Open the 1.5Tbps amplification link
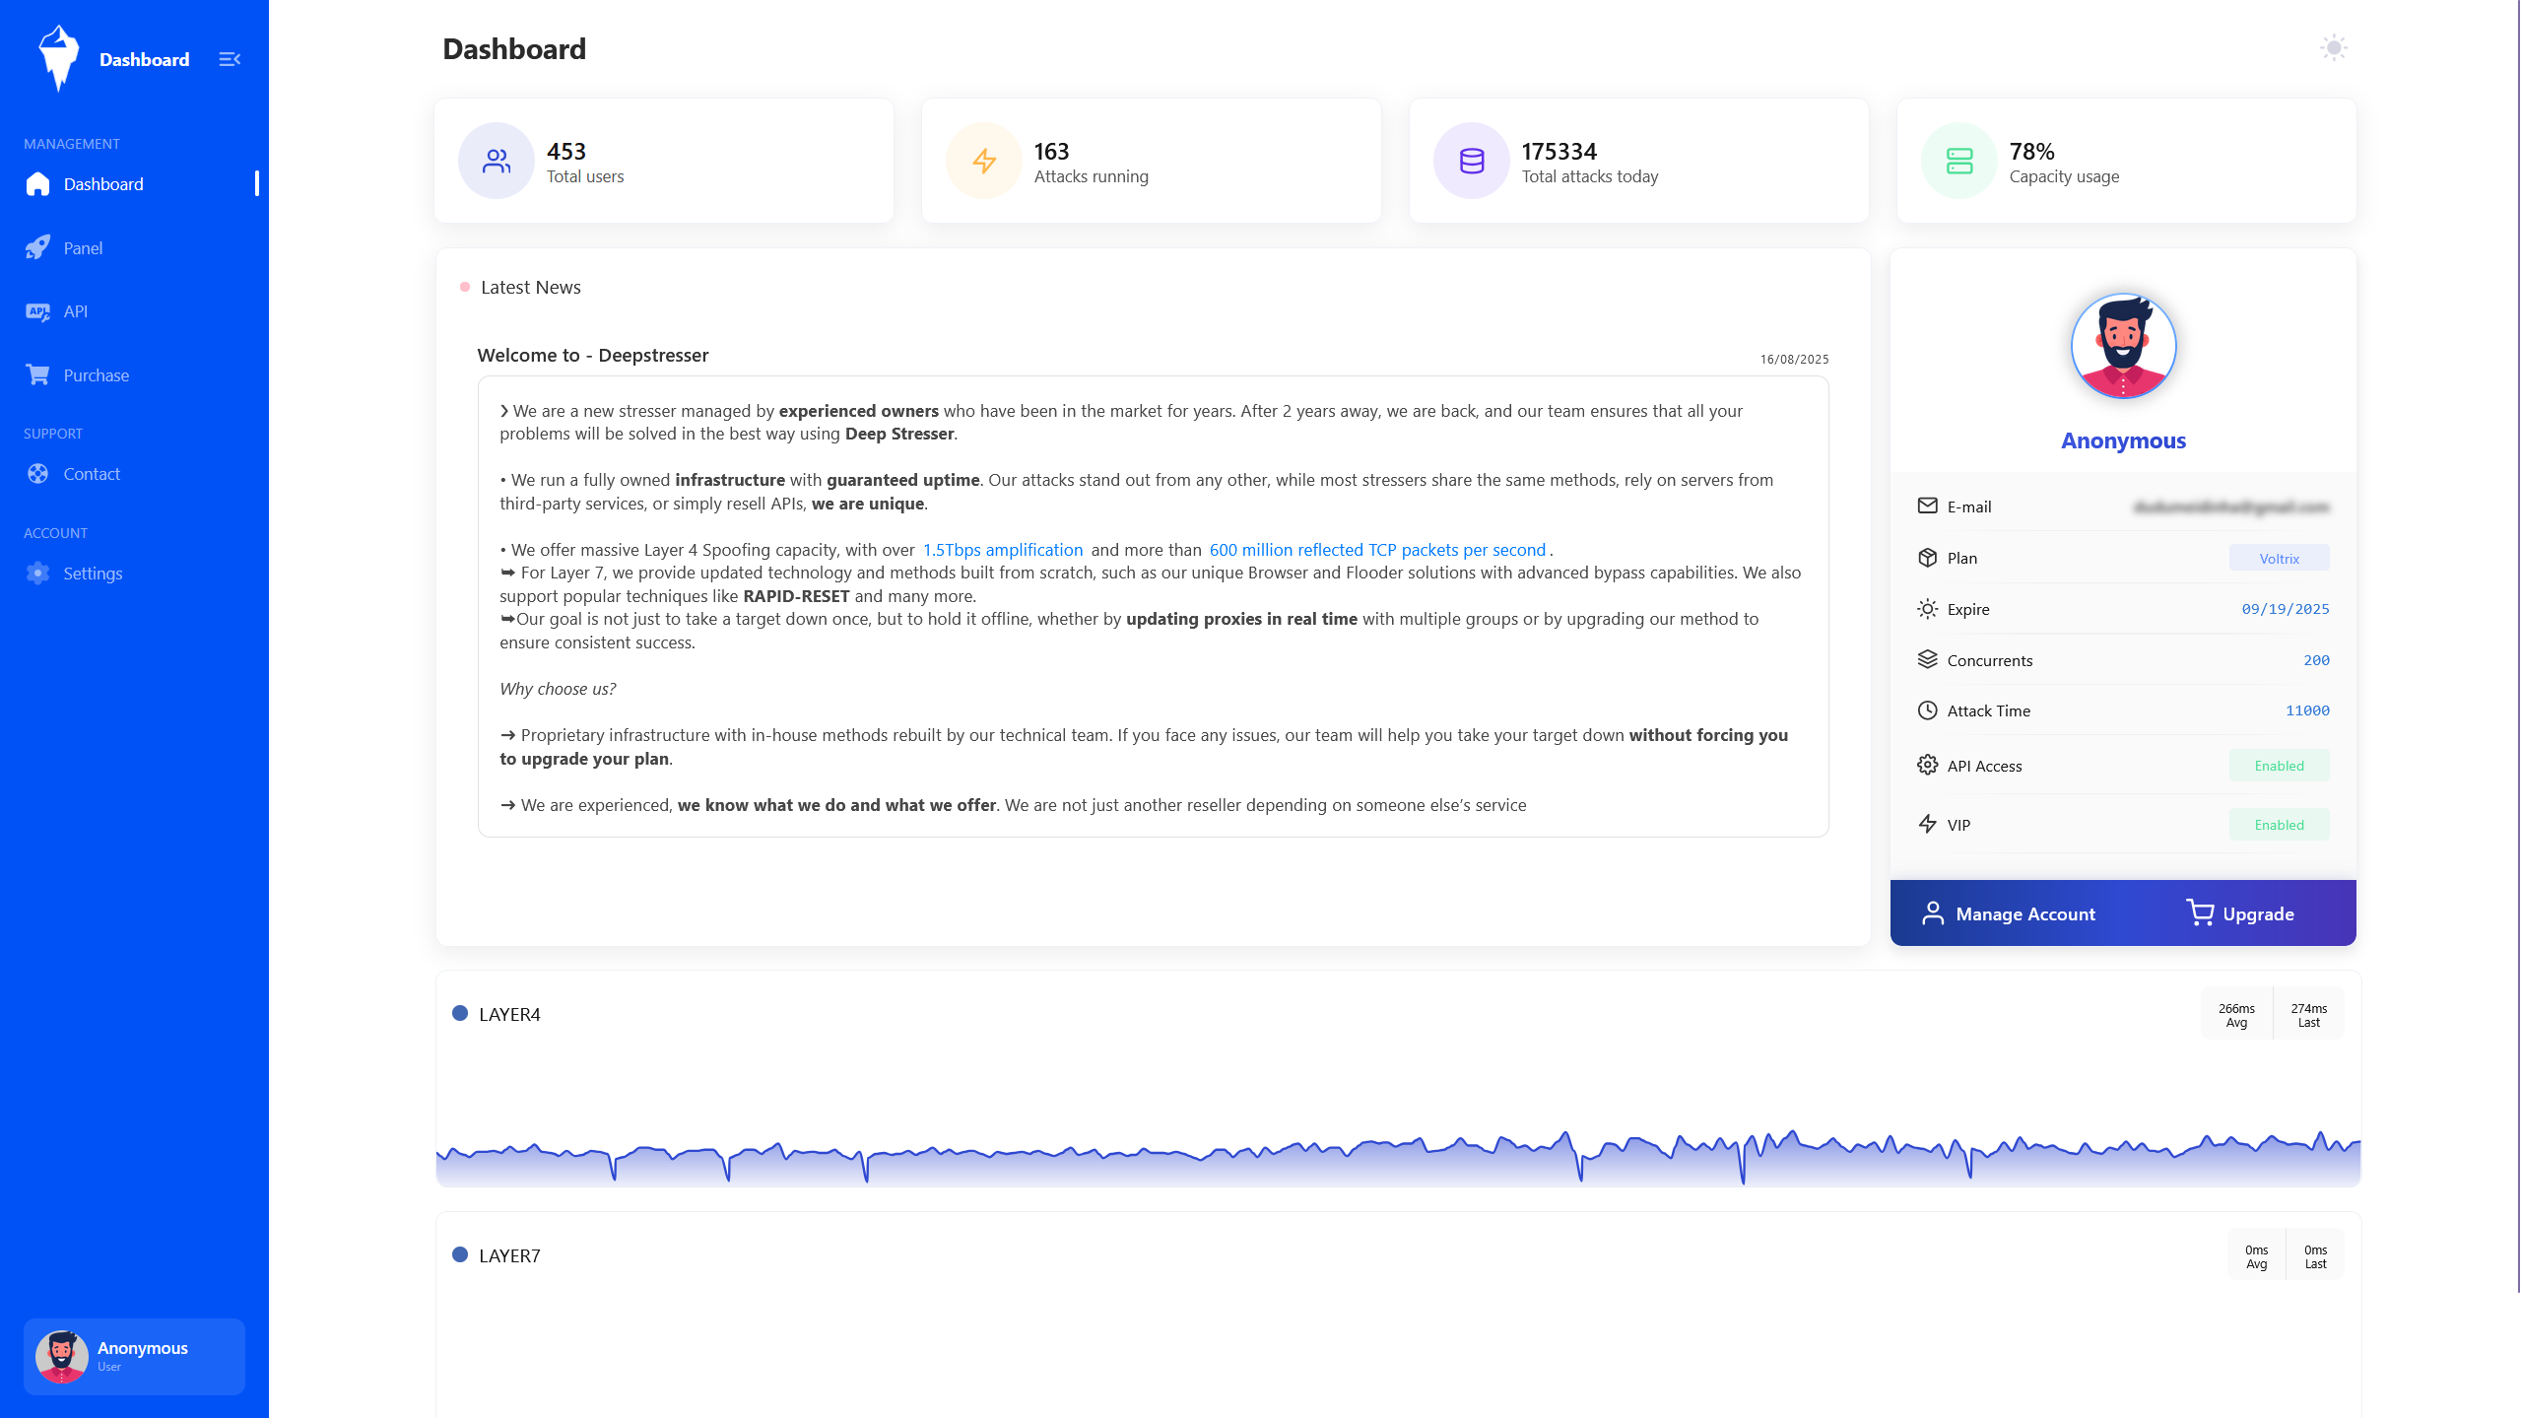Screen dimensions: 2521x1418 (1002, 550)
